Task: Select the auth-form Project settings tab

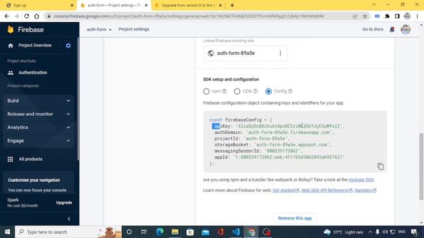Action: 114,5
